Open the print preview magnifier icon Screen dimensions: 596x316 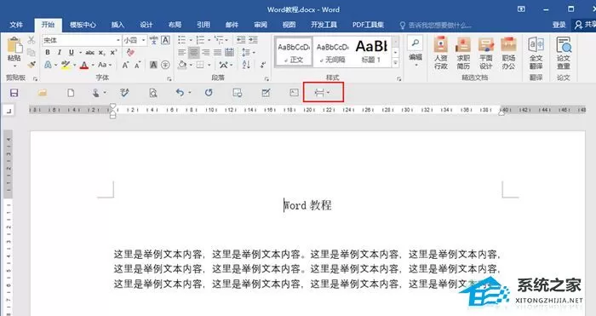click(152, 93)
